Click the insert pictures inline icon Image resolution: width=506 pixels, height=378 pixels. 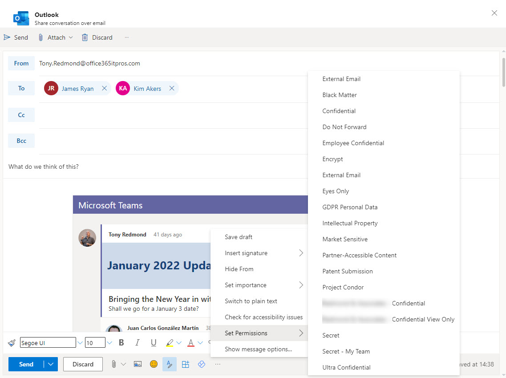[x=138, y=364]
